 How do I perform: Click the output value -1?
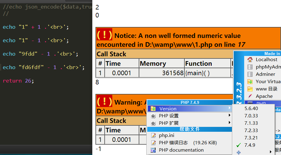coord(98,149)
